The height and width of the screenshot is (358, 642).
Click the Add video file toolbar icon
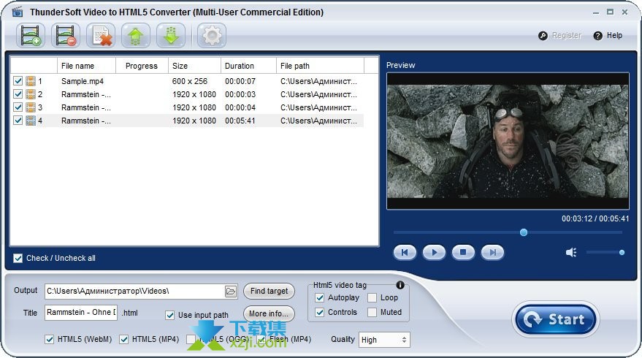coord(30,36)
